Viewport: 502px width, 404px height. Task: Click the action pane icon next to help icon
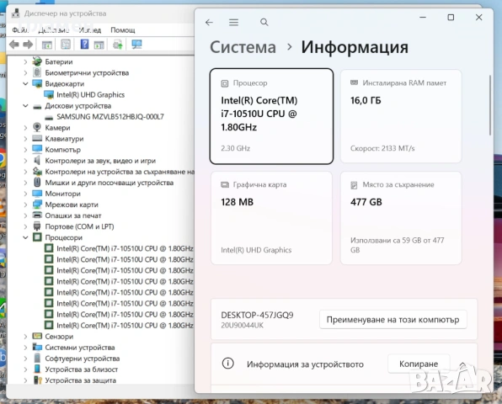tap(99, 45)
